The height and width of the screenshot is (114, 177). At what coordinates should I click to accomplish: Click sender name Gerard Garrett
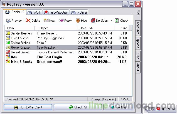[20, 52]
